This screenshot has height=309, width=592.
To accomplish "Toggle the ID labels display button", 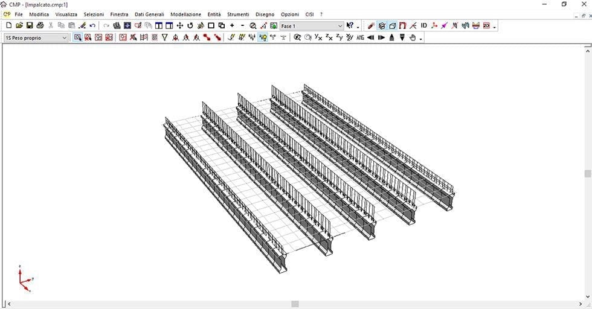I will click(423, 26).
